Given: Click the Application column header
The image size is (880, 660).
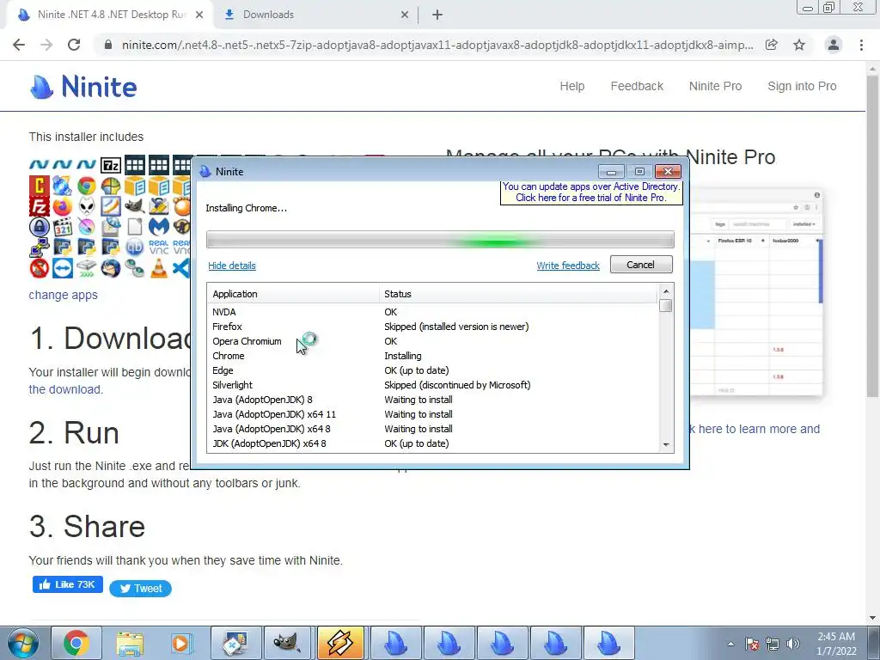Looking at the screenshot, I should (293, 294).
